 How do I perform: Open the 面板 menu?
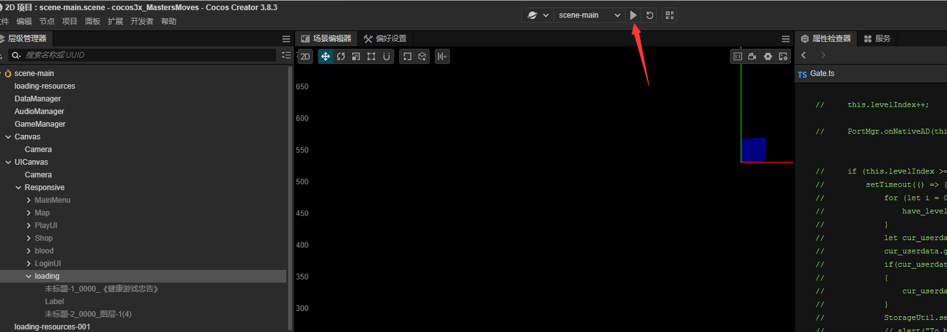(93, 22)
